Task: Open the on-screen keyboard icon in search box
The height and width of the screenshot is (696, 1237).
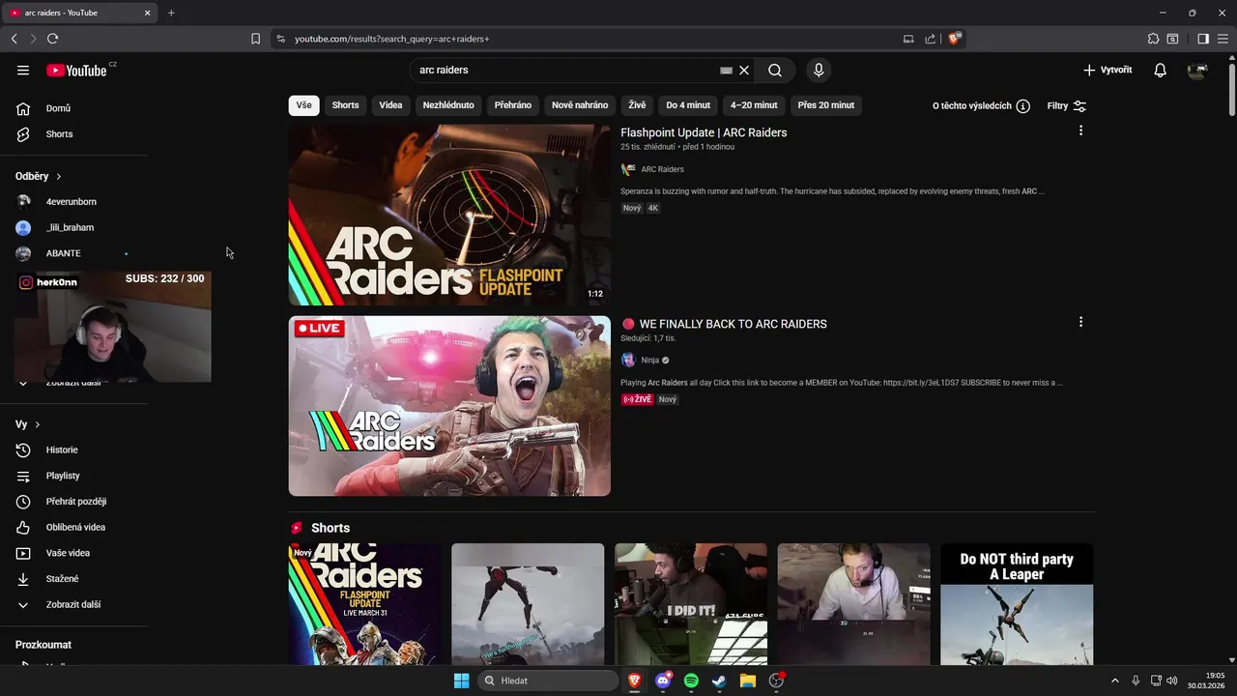Action: pyautogui.click(x=726, y=70)
